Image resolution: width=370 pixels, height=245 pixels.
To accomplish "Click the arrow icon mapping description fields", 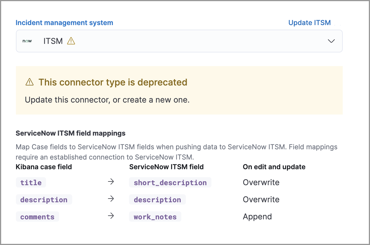I will click(111, 199).
